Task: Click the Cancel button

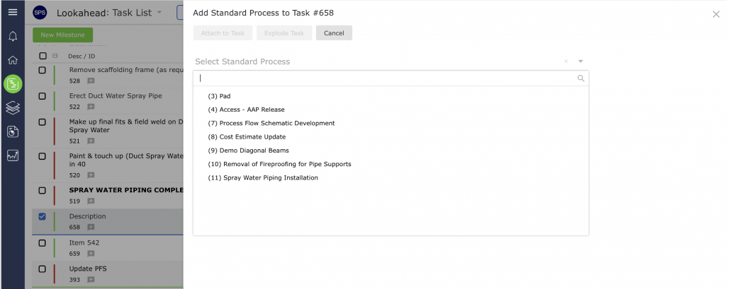Action: [334, 33]
